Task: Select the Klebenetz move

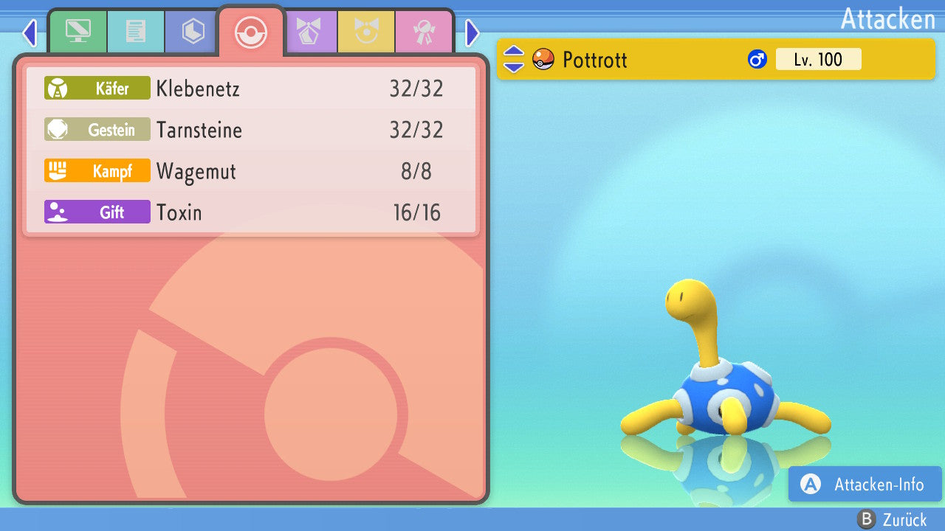Action: [x=251, y=89]
